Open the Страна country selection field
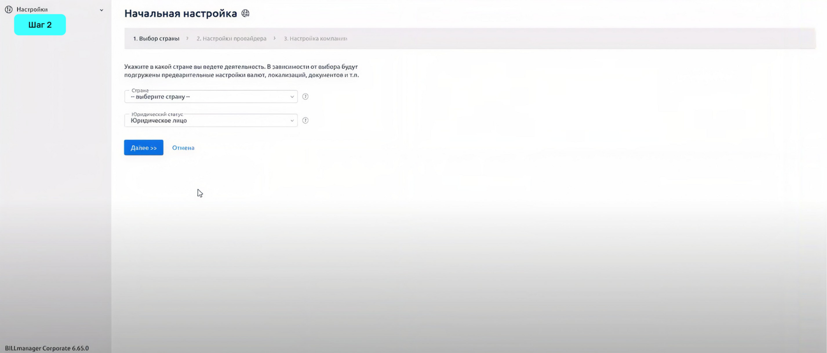Image resolution: width=827 pixels, height=353 pixels. (211, 96)
